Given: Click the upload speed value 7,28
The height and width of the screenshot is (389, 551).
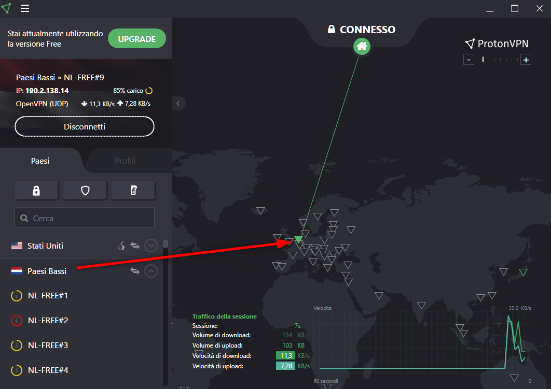Looking at the screenshot, I should point(286,366).
